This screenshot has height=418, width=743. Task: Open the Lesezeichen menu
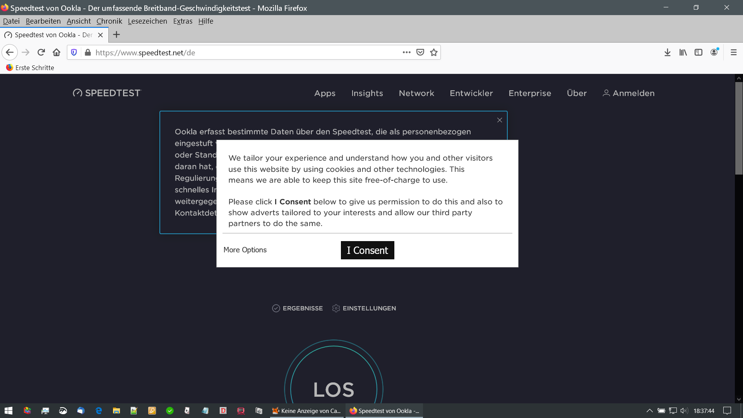[147, 21]
